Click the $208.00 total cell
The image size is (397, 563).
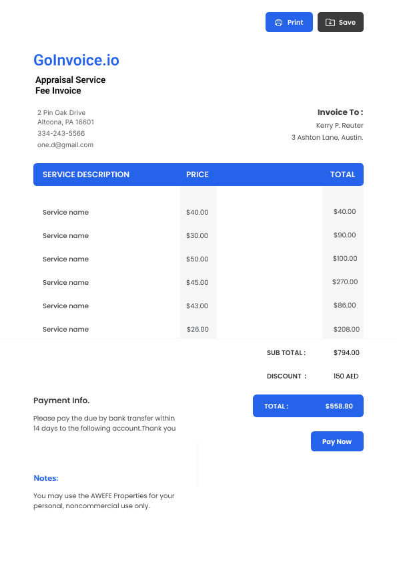tap(346, 329)
